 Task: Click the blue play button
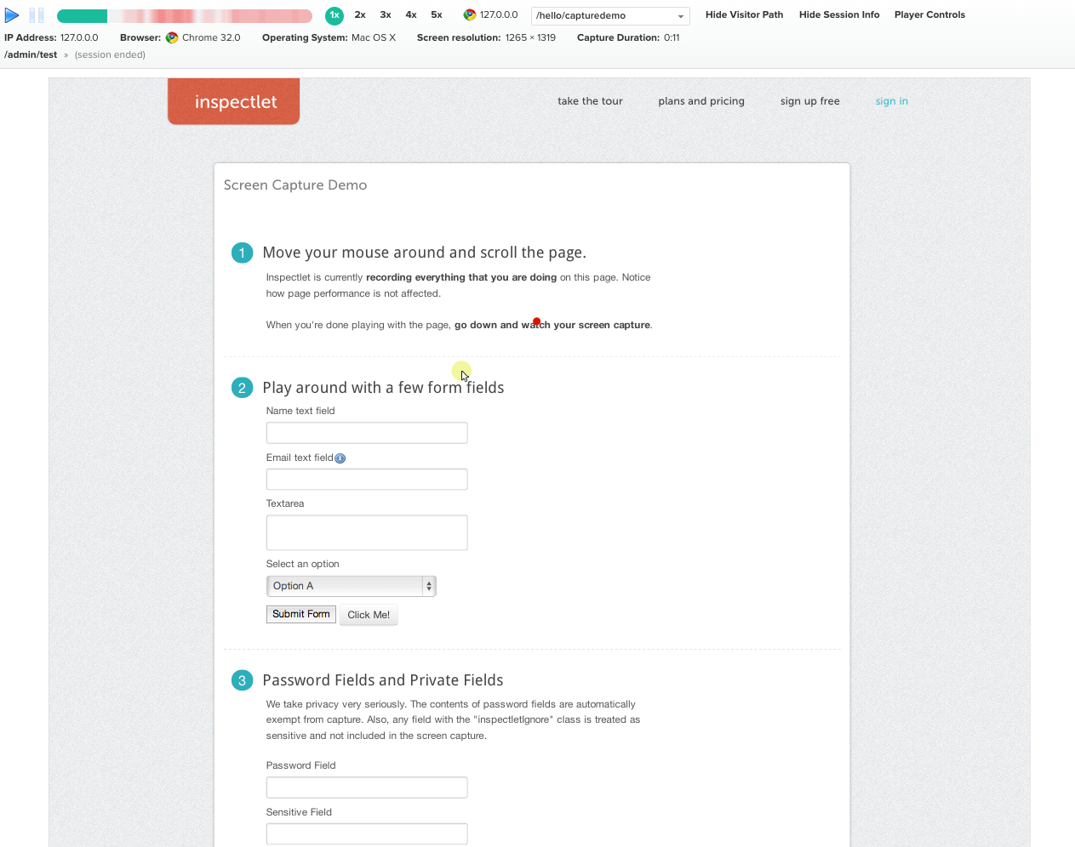(12, 15)
